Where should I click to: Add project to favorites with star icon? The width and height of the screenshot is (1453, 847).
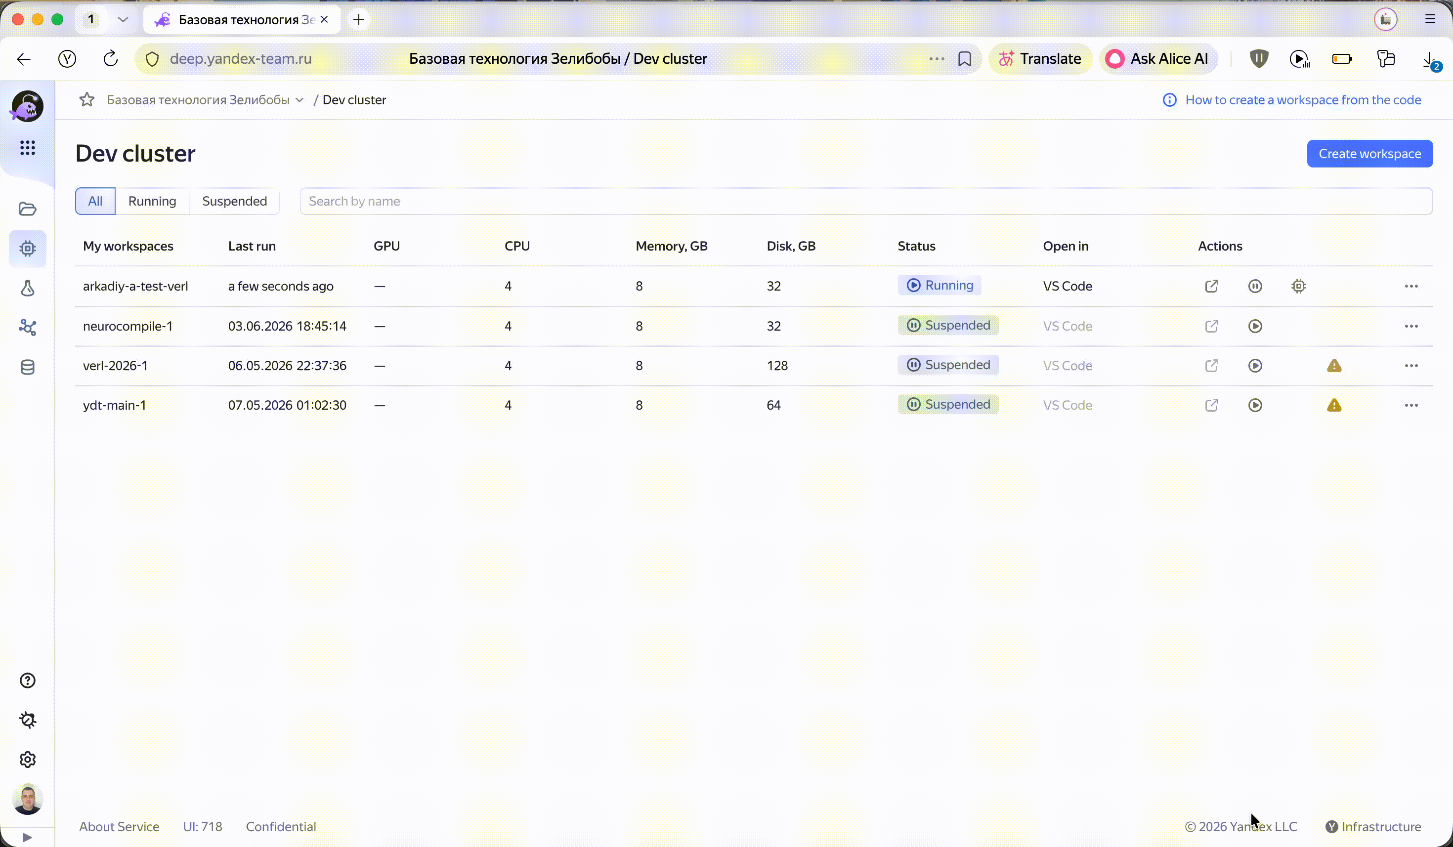(87, 100)
